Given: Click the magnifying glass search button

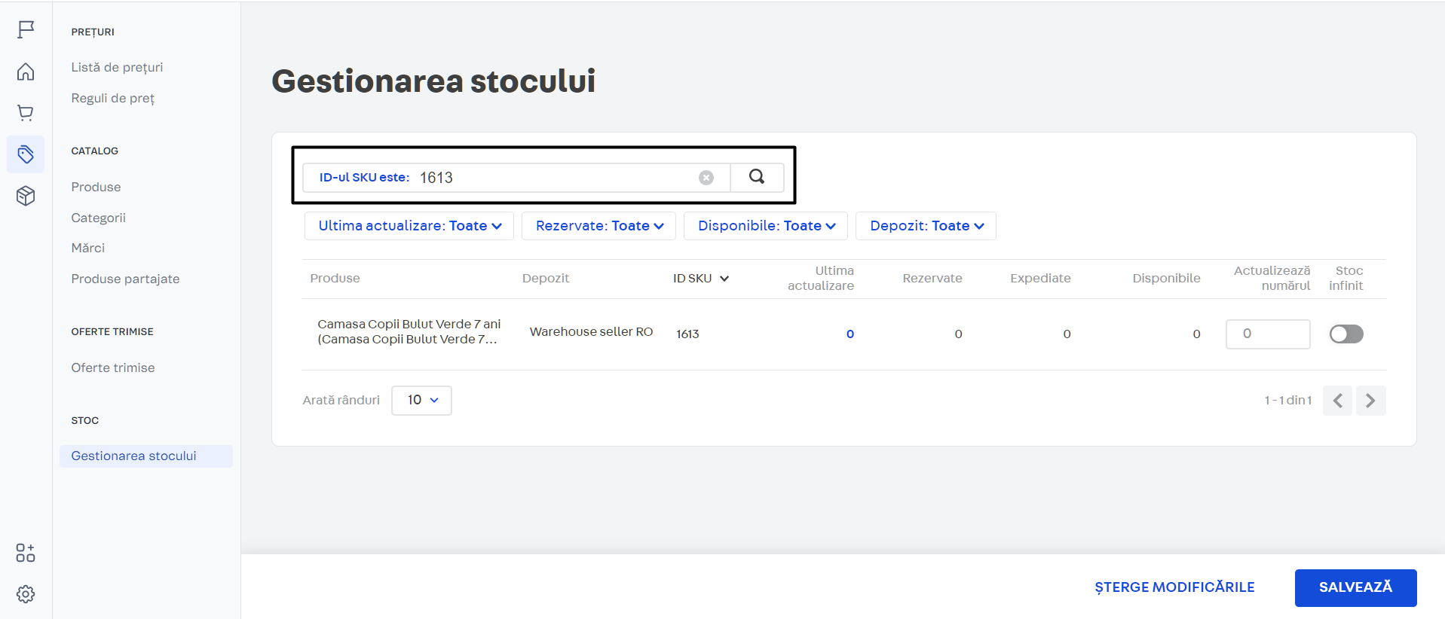Looking at the screenshot, I should pyautogui.click(x=757, y=177).
